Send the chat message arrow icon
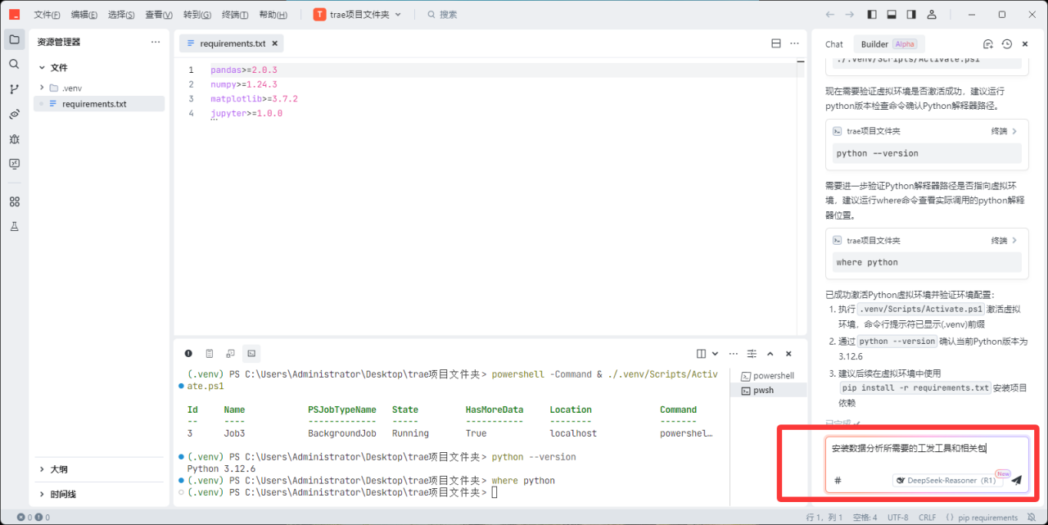The image size is (1048, 525). pos(1016,481)
